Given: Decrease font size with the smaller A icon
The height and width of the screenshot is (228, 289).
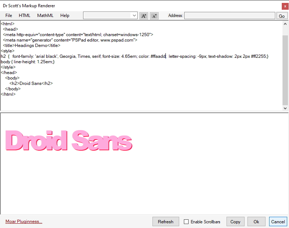Looking at the screenshot, I should 154,16.
